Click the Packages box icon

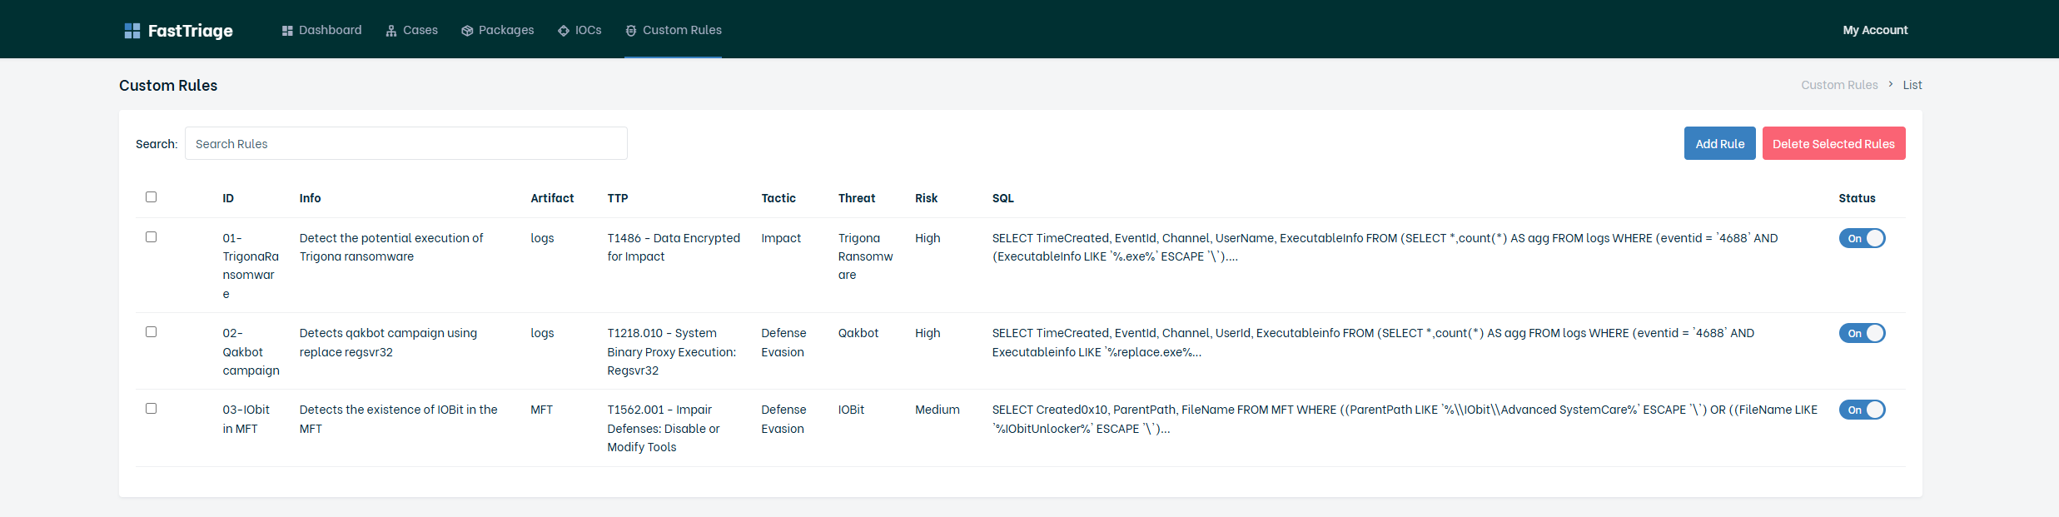467,31
